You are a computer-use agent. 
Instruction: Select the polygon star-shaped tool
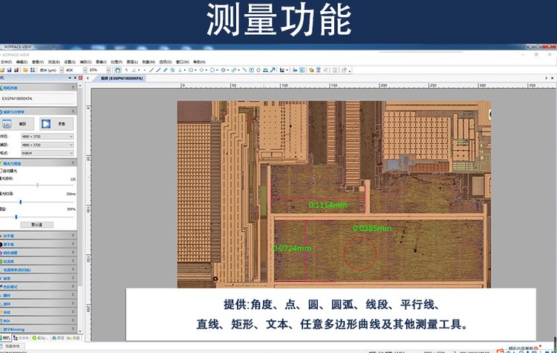(258, 70)
